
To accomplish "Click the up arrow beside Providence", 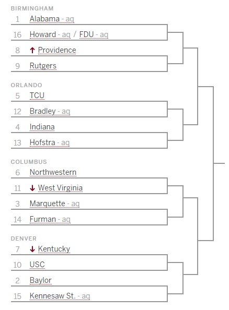I will coord(32,50).
